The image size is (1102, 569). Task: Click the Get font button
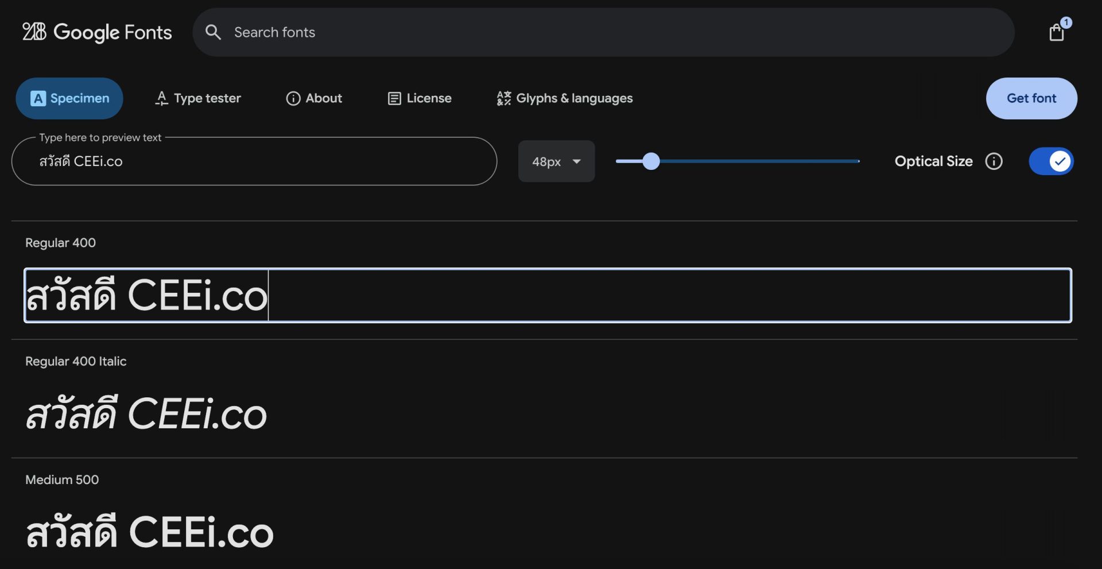[x=1031, y=98]
